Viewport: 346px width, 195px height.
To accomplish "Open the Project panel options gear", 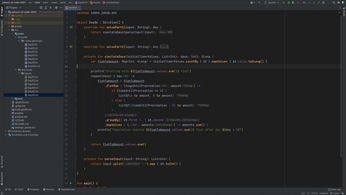I will [56, 8].
